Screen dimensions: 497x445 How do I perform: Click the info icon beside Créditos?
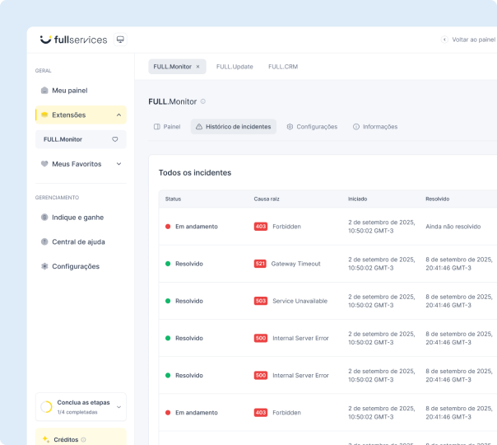point(84,440)
